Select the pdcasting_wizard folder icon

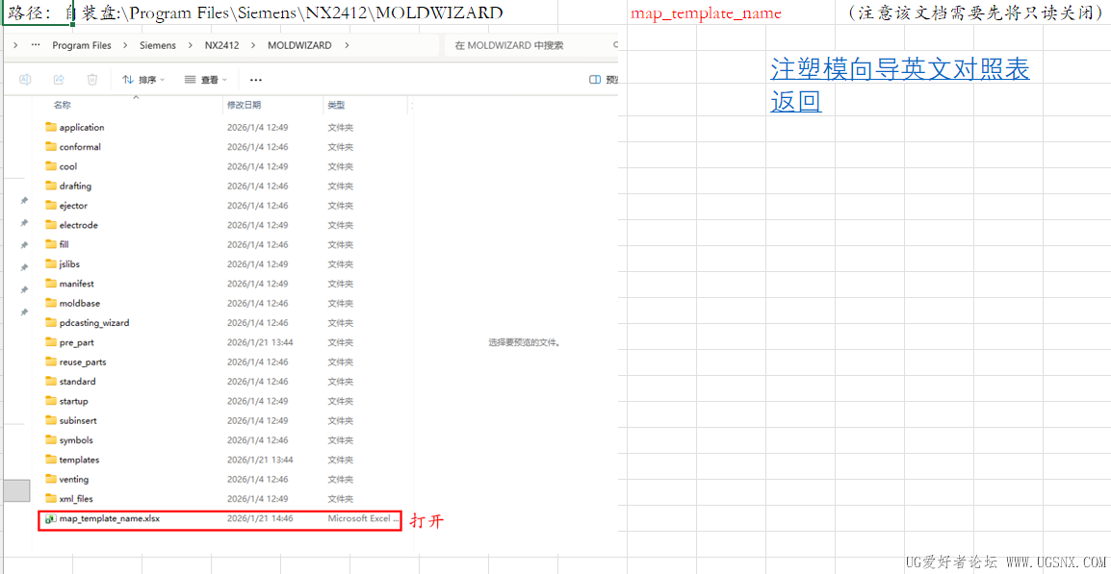pyautogui.click(x=50, y=323)
